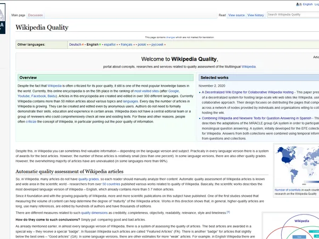Open 'Combining Wikipedia and Newswire Texts' link
This screenshot has width=319, height=239.
pos(257,118)
